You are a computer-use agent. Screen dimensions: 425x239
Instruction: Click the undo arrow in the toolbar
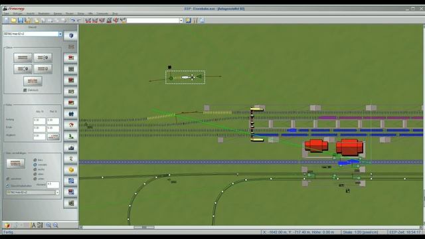pyautogui.click(x=72, y=21)
